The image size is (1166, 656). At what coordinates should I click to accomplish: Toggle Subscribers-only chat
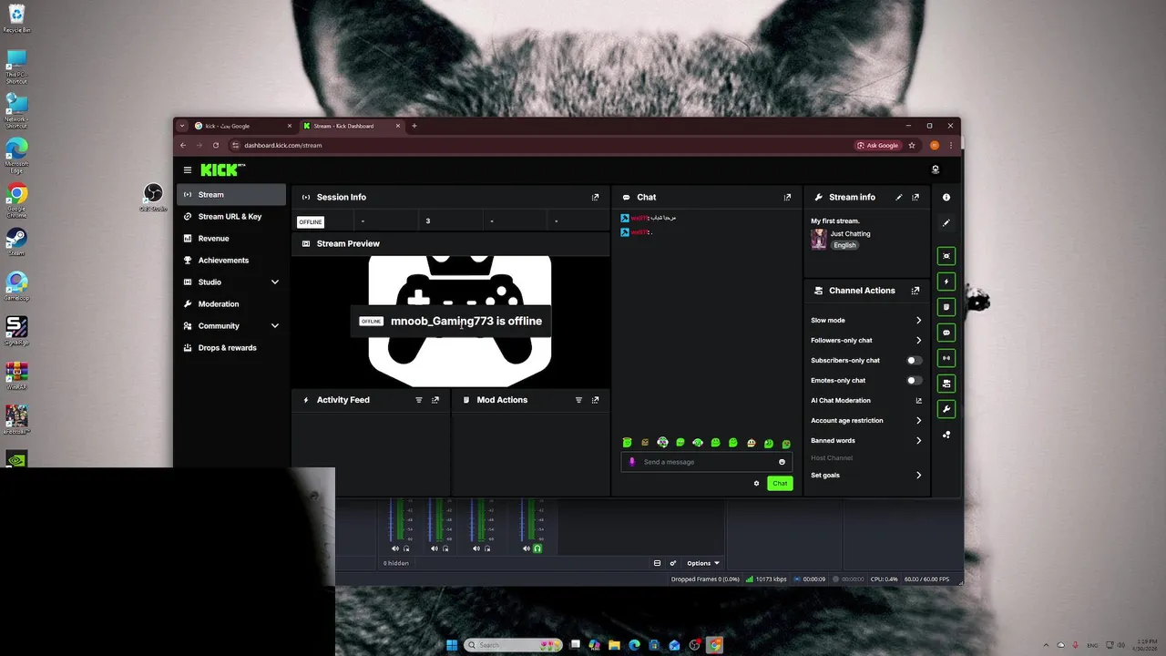(914, 361)
